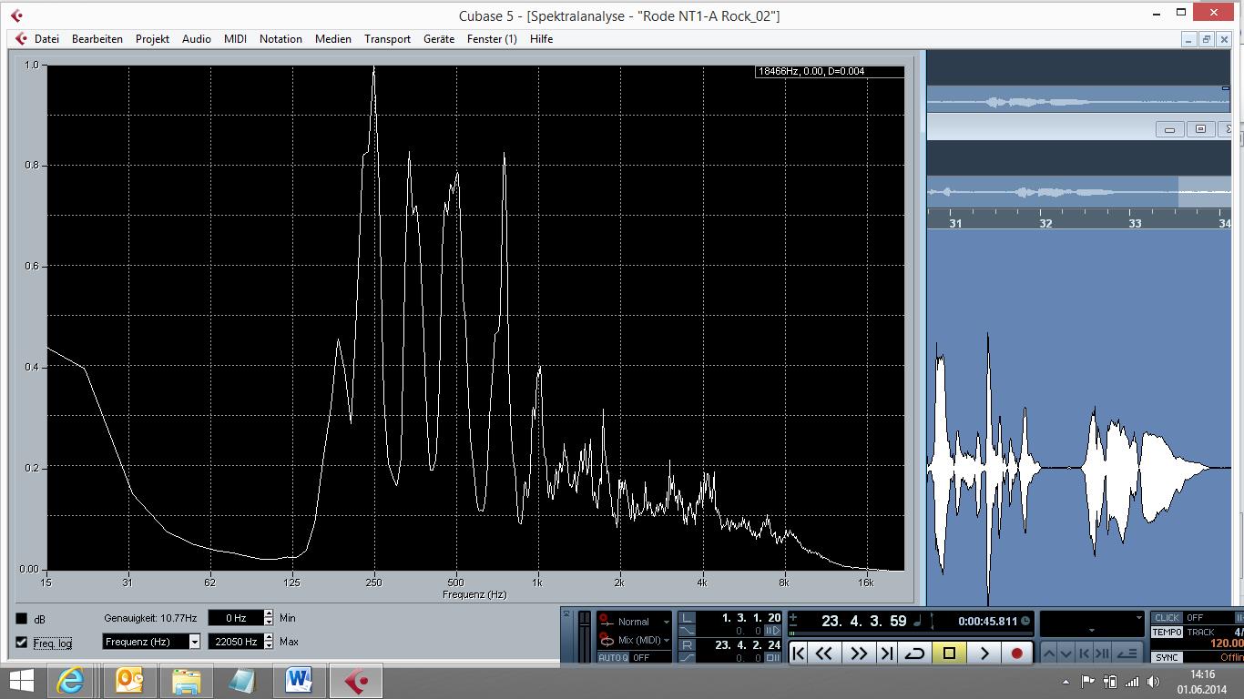Start playback with the play button

click(984, 653)
